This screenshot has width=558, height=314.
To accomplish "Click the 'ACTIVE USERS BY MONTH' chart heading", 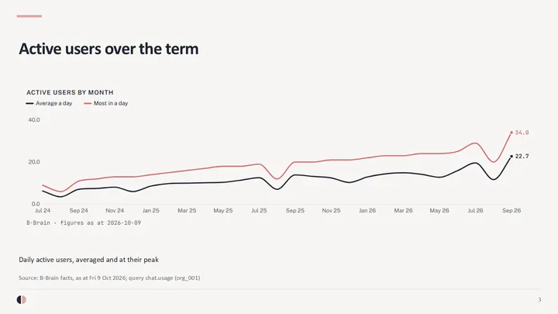I will click(x=70, y=92).
